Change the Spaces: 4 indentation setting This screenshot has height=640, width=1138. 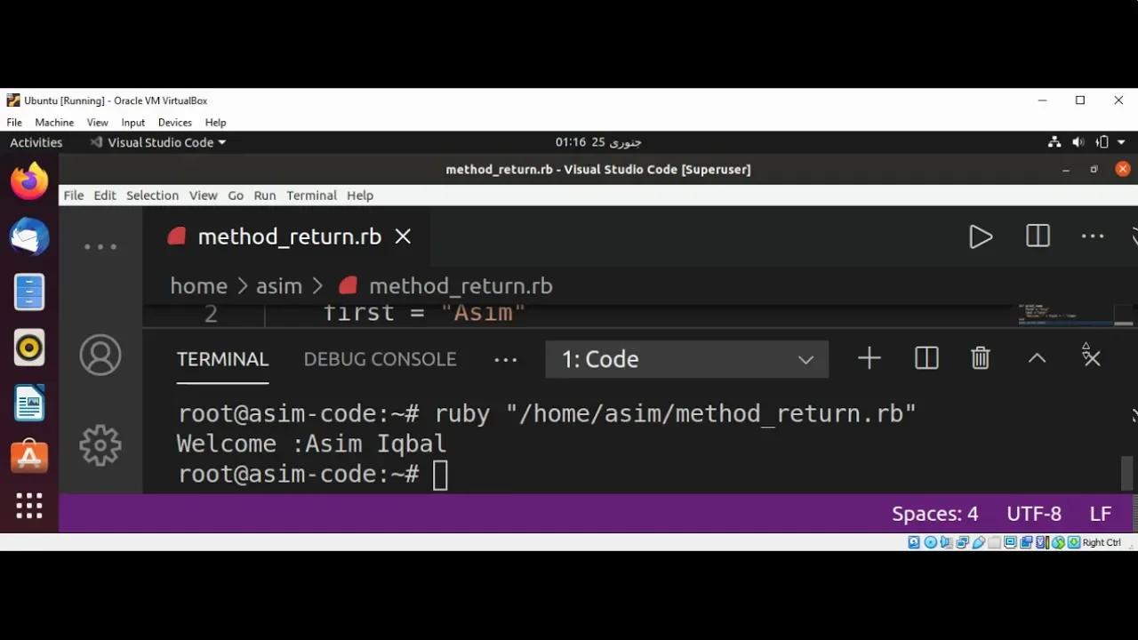click(934, 513)
